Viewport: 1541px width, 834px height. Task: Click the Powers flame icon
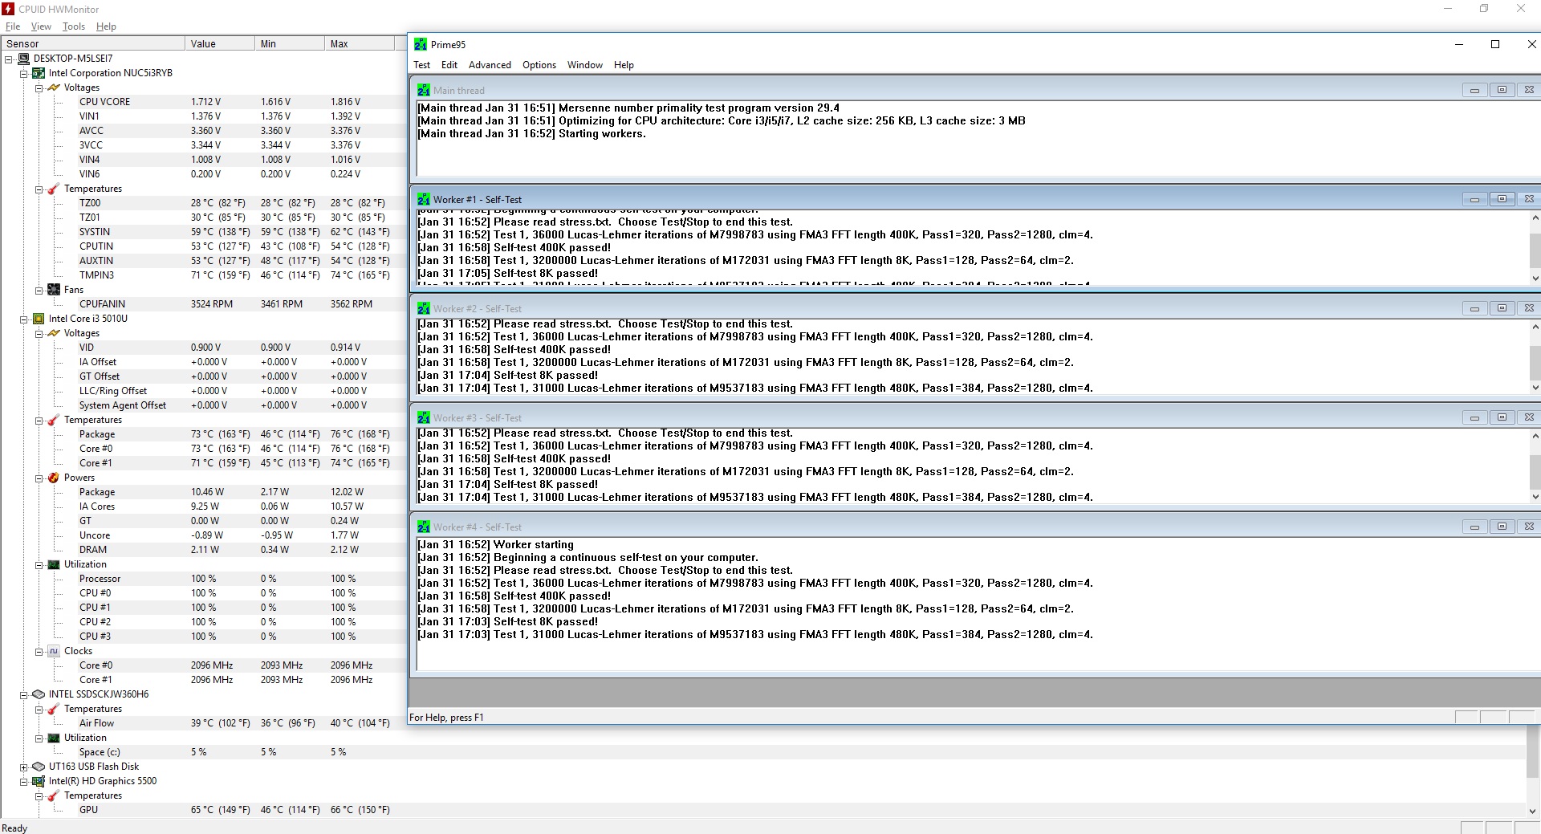pyautogui.click(x=53, y=478)
